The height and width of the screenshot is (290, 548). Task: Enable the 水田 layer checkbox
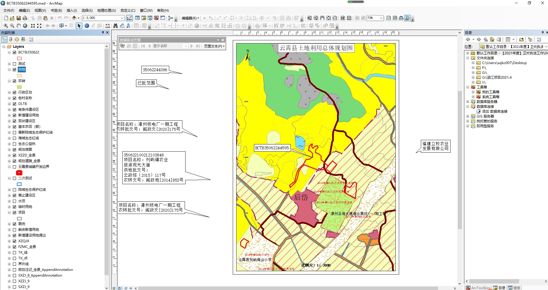[14, 201]
